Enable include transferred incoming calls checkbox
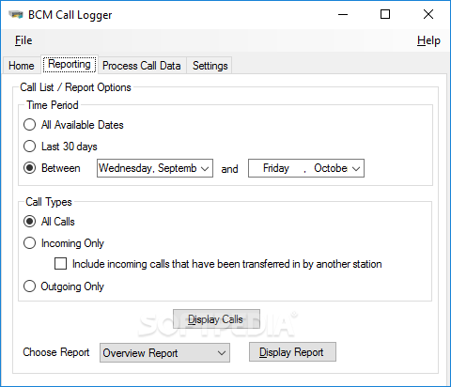 pos(60,264)
